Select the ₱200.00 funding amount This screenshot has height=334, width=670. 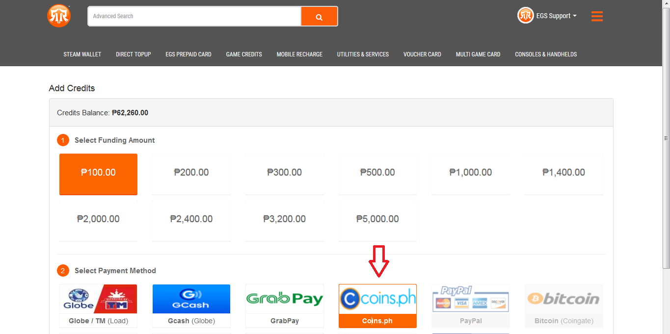pyautogui.click(x=191, y=173)
